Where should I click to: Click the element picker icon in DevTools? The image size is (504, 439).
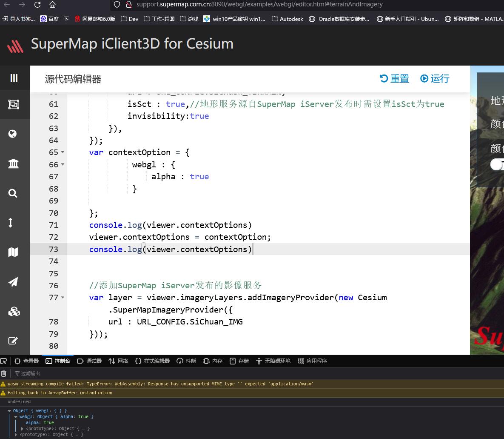[3, 361]
